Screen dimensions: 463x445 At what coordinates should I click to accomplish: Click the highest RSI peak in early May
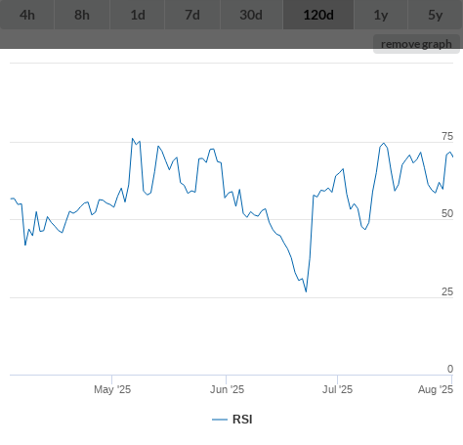133,139
